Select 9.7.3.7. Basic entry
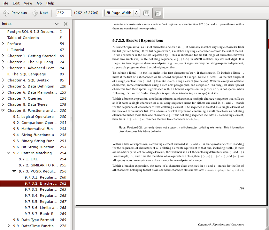Image resolution: width=269 pixels, height=230 pixels. point(35,214)
